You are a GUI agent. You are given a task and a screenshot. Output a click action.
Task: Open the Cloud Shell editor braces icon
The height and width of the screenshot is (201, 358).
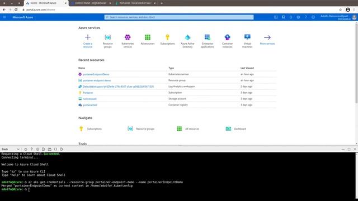pyautogui.click(x=55, y=149)
